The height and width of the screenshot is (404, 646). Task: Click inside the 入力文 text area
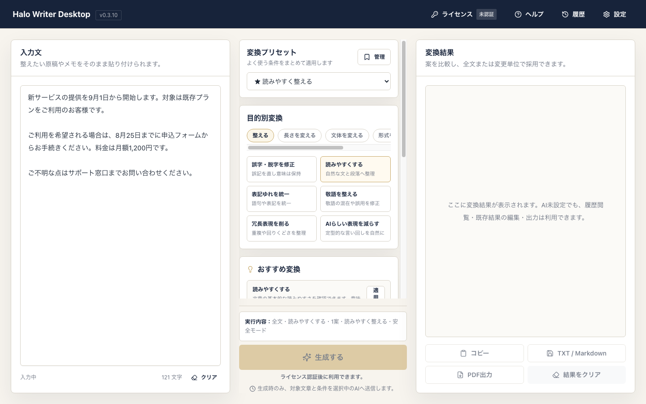coord(120,225)
